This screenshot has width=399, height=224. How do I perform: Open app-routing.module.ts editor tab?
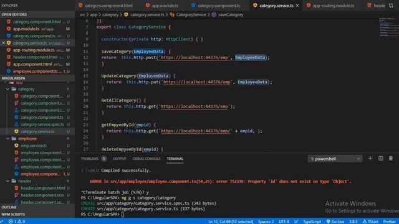330,6
